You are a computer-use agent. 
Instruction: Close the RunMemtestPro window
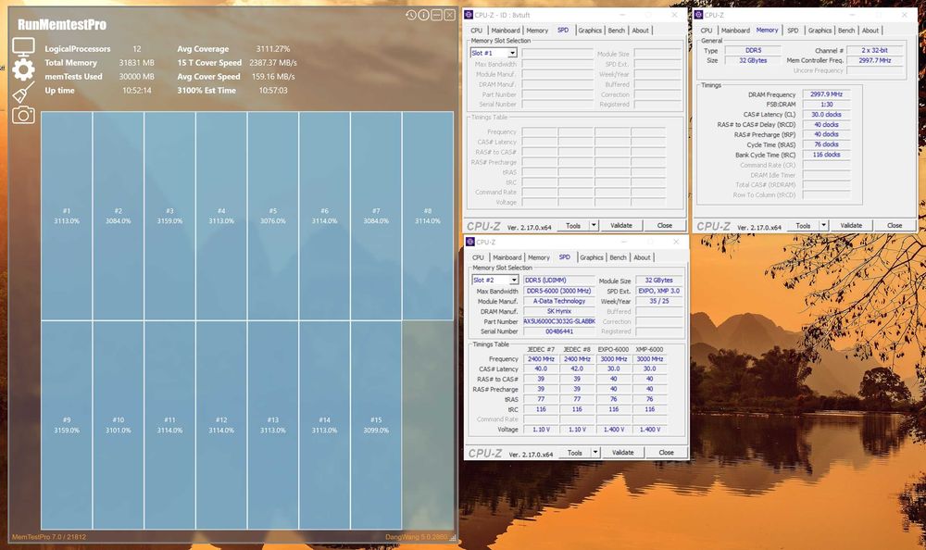pyautogui.click(x=449, y=15)
